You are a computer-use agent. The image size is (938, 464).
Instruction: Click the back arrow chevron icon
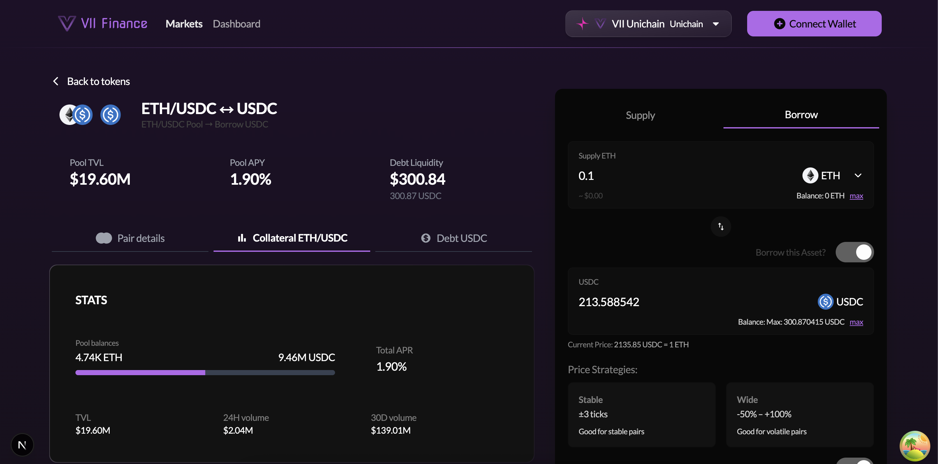point(56,81)
